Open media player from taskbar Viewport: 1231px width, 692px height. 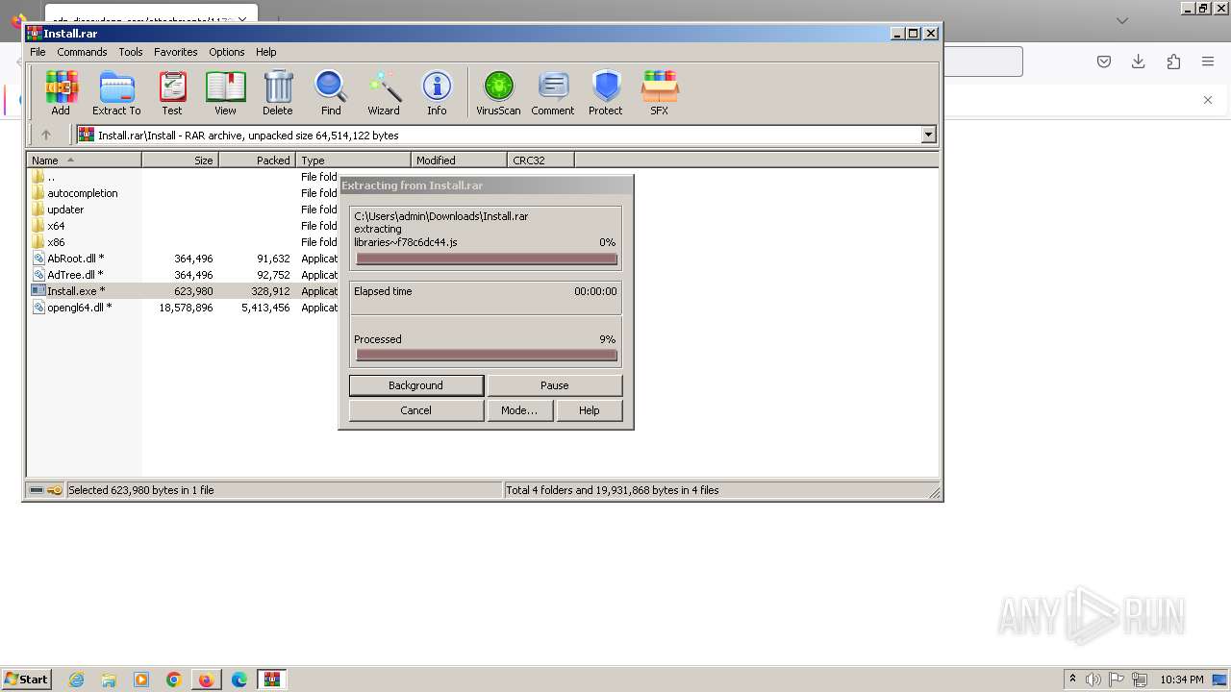coord(141,680)
